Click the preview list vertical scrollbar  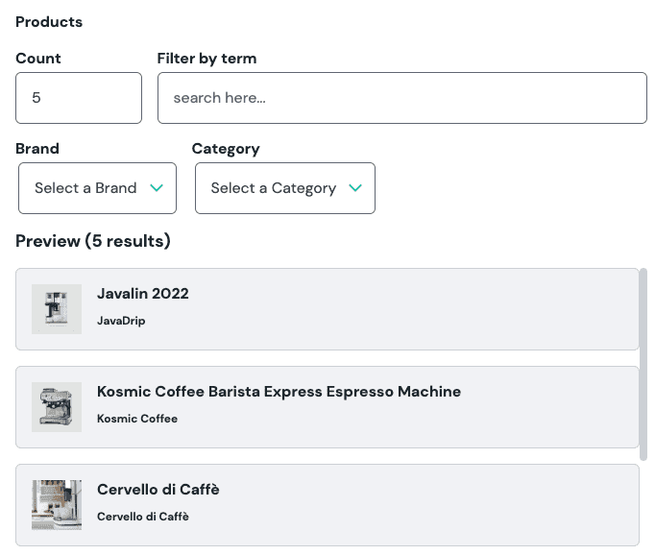643,360
